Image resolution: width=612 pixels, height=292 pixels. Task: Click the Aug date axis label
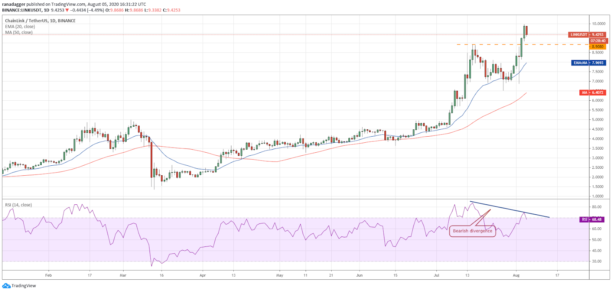516,275
